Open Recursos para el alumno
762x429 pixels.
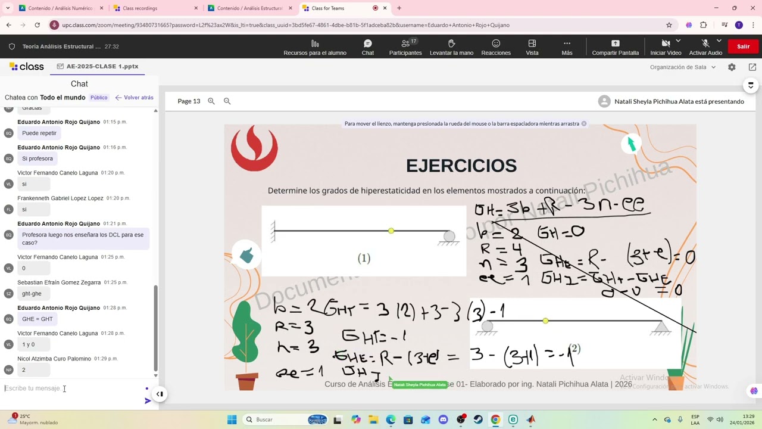(315, 48)
